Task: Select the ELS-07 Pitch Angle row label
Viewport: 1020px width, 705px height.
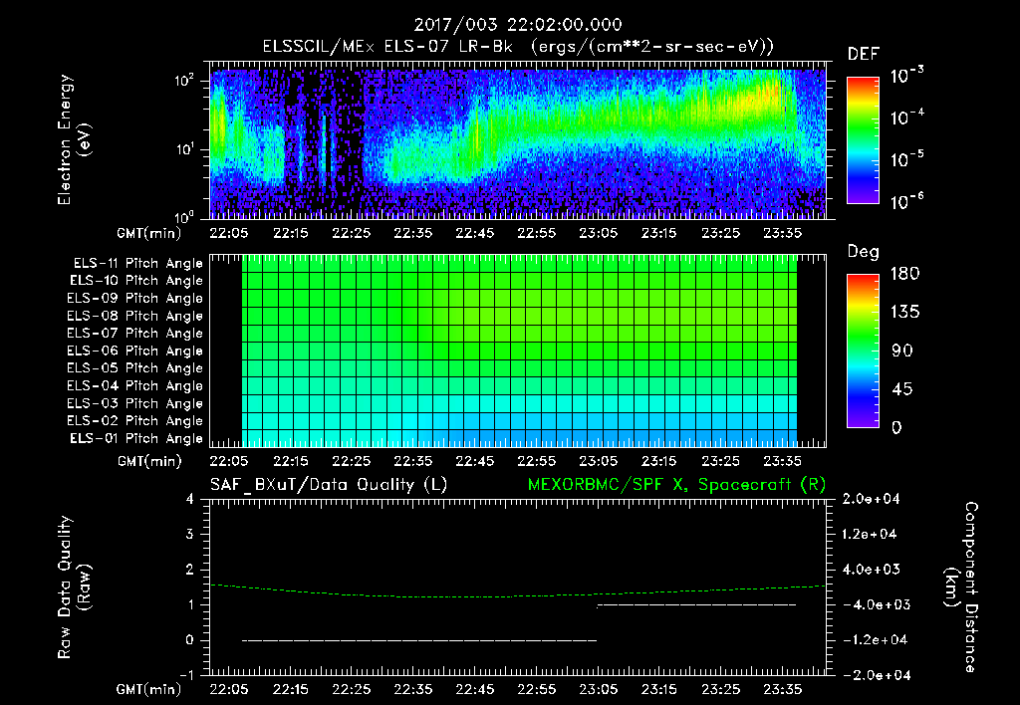Action: click(135, 333)
